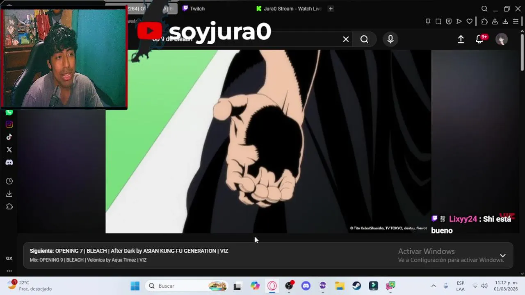The width and height of the screenshot is (525, 295).
Task: Open the ad blocker shield icon
Action: coord(449,21)
